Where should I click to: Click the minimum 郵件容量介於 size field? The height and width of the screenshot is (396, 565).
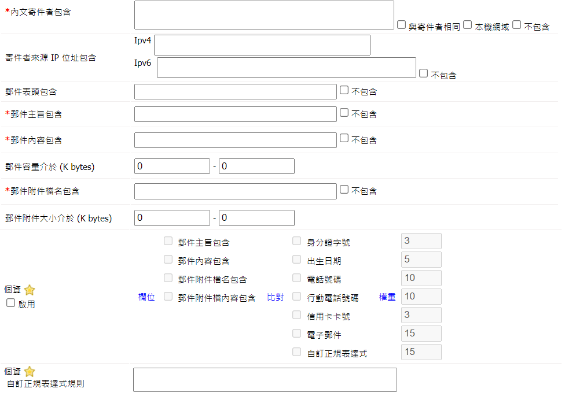(172, 166)
